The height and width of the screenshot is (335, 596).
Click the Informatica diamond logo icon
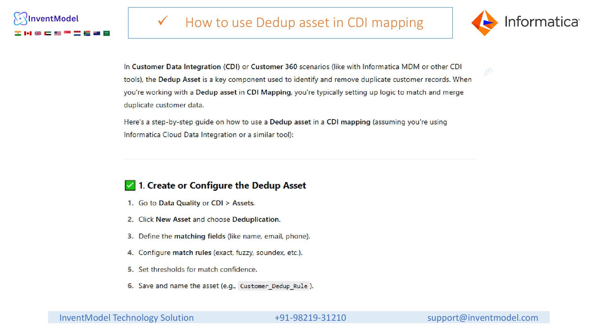(x=484, y=23)
